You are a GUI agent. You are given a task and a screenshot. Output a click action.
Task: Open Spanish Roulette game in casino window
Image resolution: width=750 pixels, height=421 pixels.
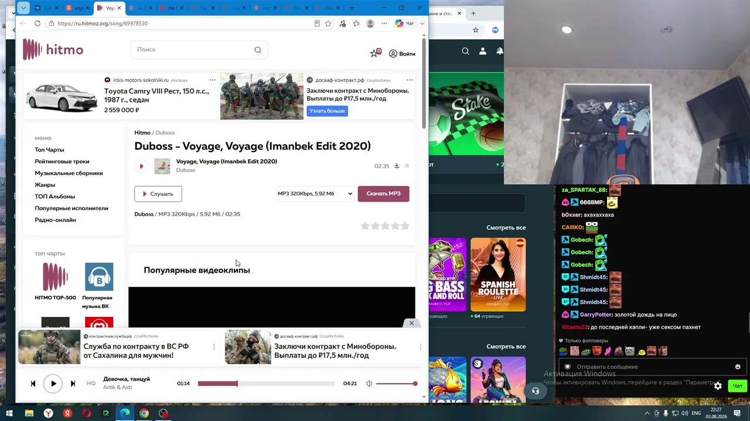coord(498,275)
